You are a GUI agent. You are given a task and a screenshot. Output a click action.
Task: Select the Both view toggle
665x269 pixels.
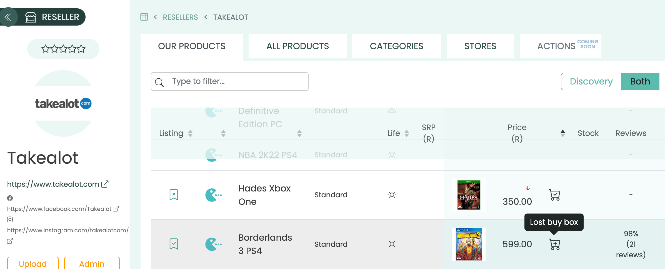click(x=640, y=81)
